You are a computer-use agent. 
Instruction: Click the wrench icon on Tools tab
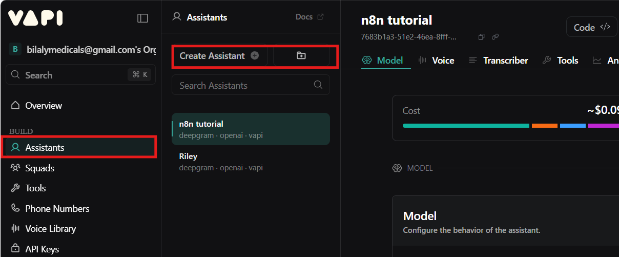(547, 61)
